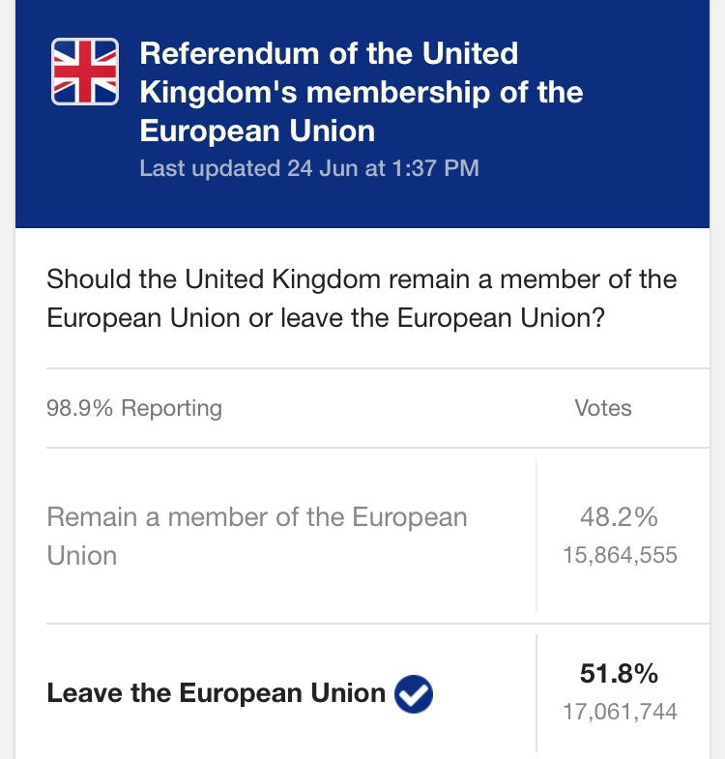Click the blue winner checkmark badge

coord(414,693)
